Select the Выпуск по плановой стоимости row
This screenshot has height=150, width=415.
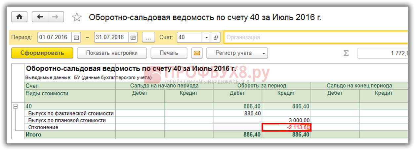tap(67, 120)
